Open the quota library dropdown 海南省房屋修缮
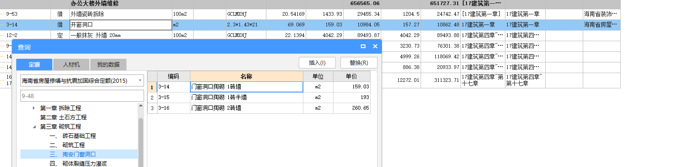 pyautogui.click(x=82, y=80)
